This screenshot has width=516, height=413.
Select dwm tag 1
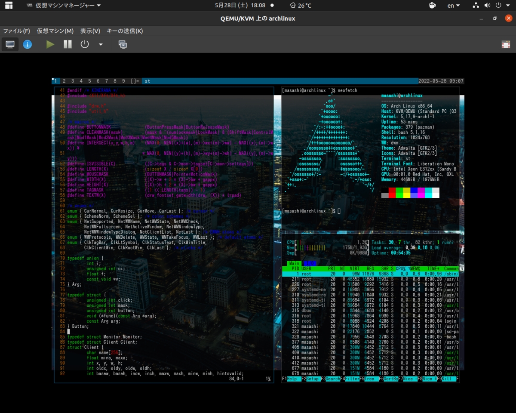point(55,81)
